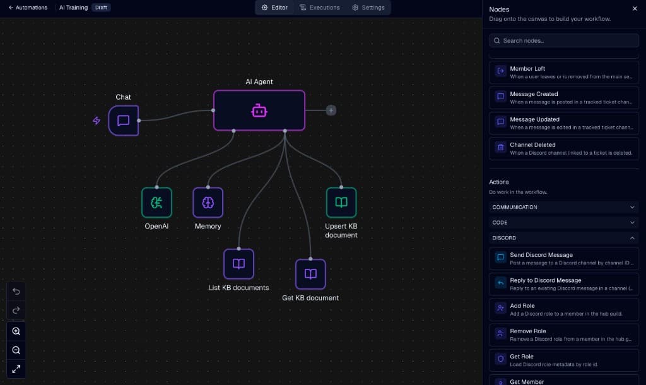Click the AI Agent tools connector dot
Screen dimensions: 646x385
tap(285, 131)
